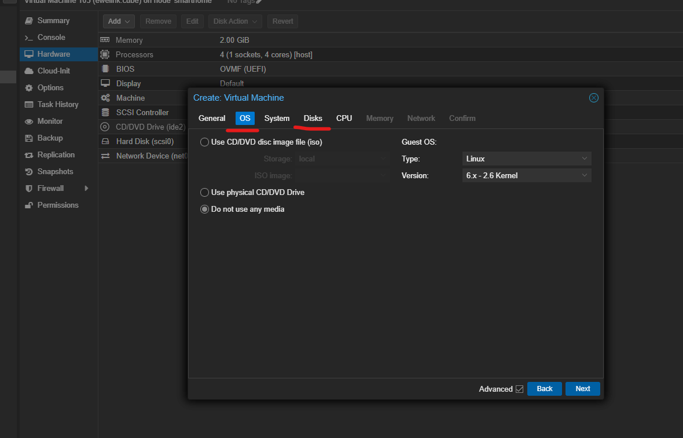The height and width of the screenshot is (438, 683).
Task: Open the Console terminal icon
Action: (x=28, y=38)
